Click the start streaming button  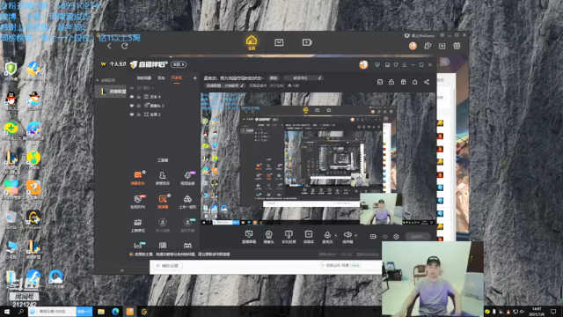coord(418,237)
